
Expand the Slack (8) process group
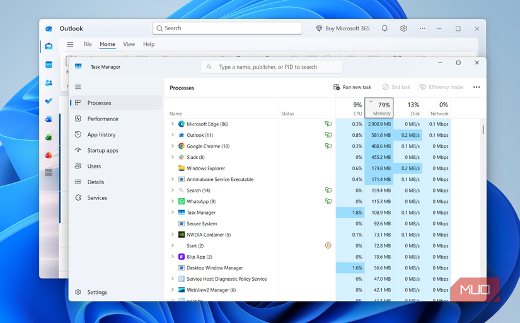(x=173, y=157)
